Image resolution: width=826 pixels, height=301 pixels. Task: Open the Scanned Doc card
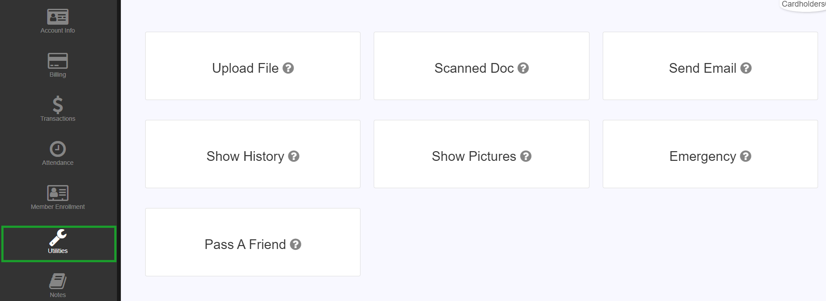(x=481, y=66)
